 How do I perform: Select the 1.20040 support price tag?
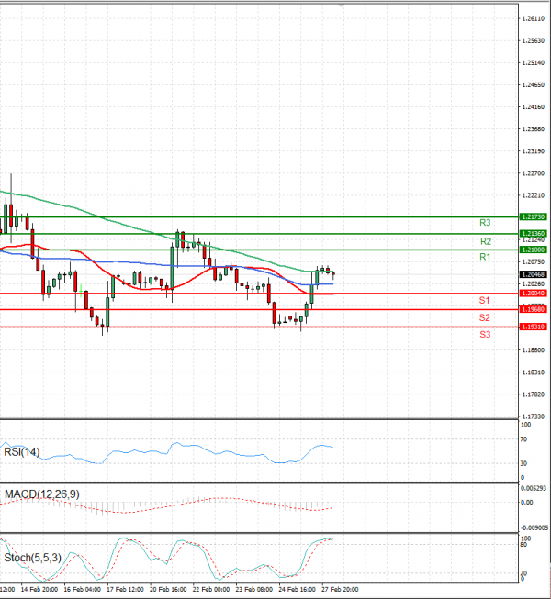(534, 294)
